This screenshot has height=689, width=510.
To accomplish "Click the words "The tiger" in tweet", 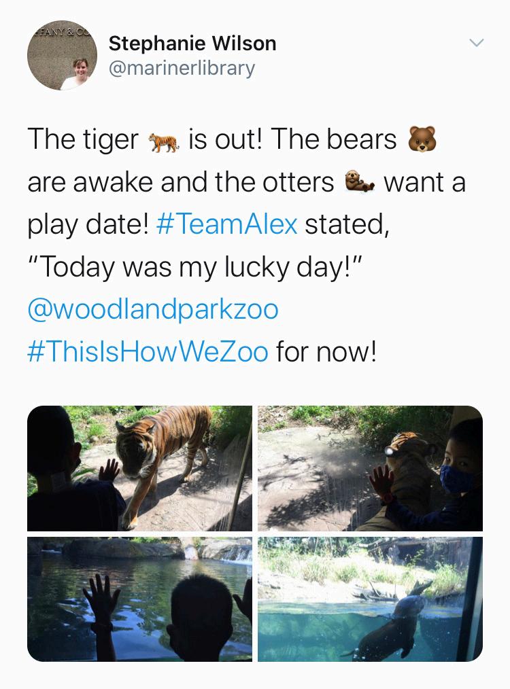I will [x=83, y=139].
